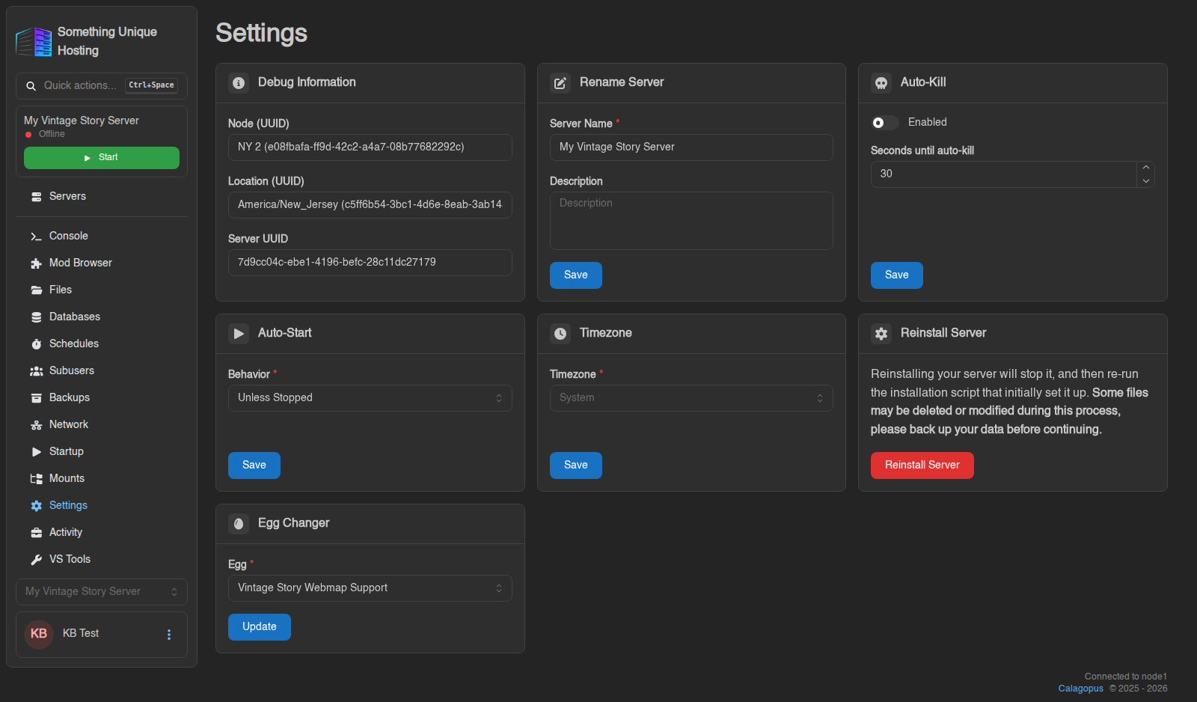The image size is (1197, 702).
Task: Open Backups in sidebar
Action: point(102,398)
